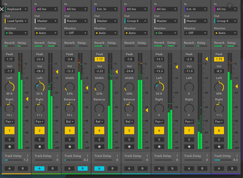Open the Monitor dropdown on track 3
Image resolution: width=243 pixels, height=178 pixels.
click(76, 33)
